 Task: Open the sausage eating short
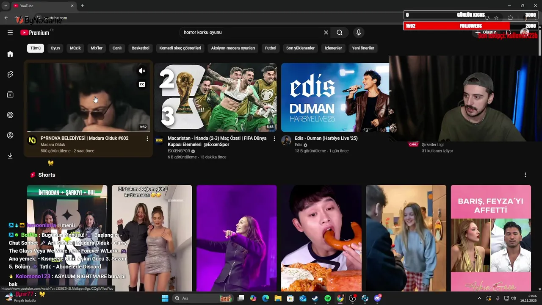[321, 238]
